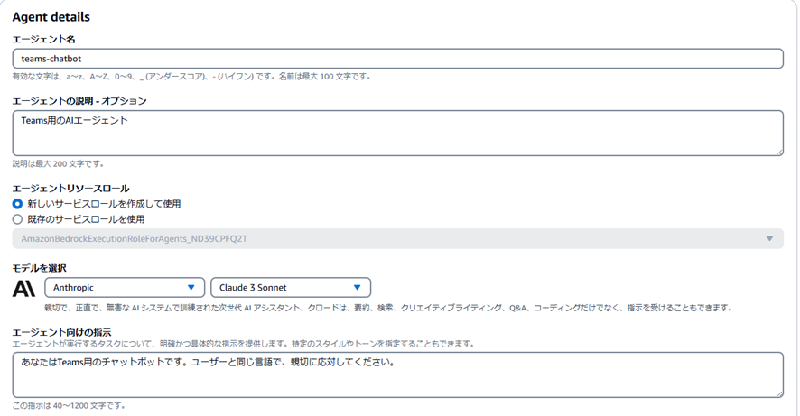
Task: Click the エージェントの説明 - オプション label
Action: 79,101
